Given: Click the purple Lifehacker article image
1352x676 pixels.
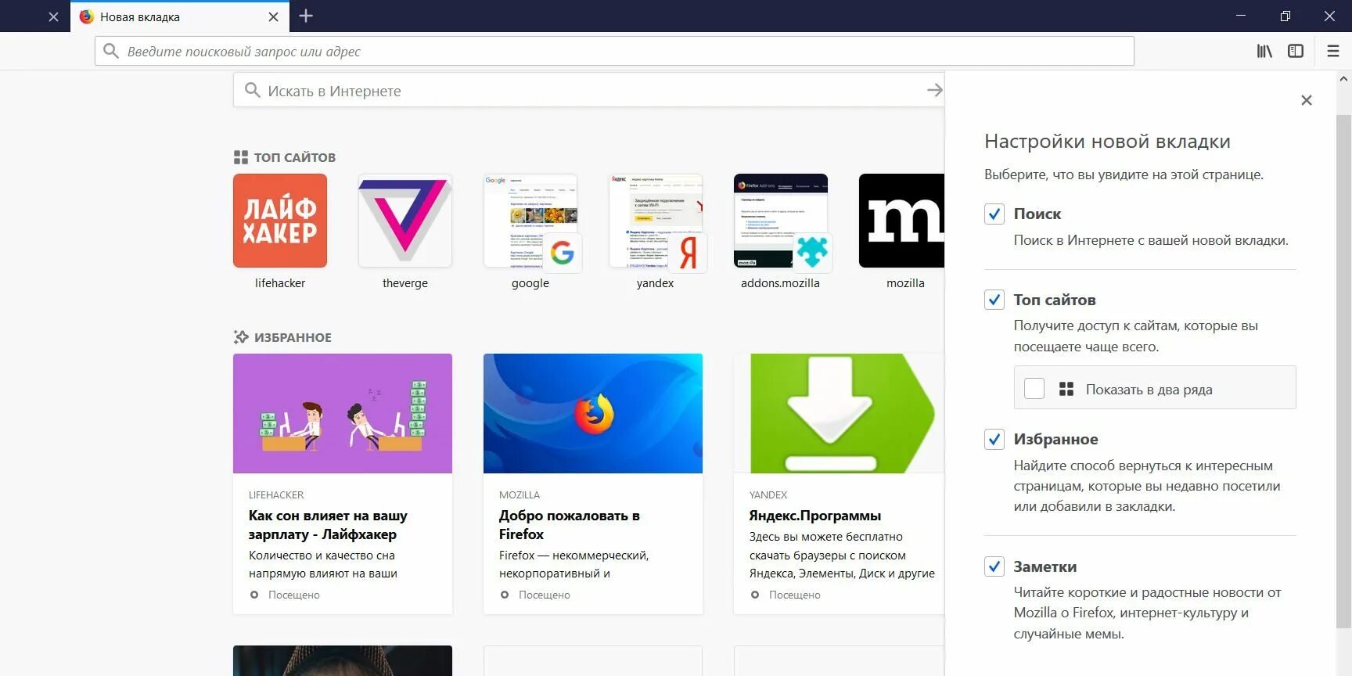Looking at the screenshot, I should click(343, 413).
